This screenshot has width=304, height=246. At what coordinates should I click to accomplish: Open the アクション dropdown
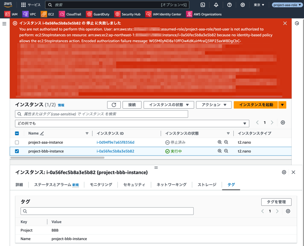pyautogui.click(x=214, y=105)
